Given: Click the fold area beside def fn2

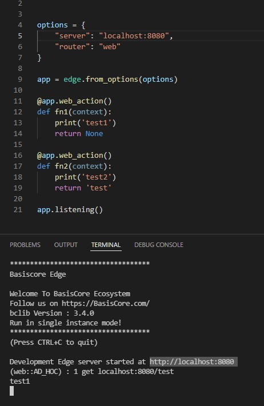Looking at the screenshot, I should coord(30,166).
